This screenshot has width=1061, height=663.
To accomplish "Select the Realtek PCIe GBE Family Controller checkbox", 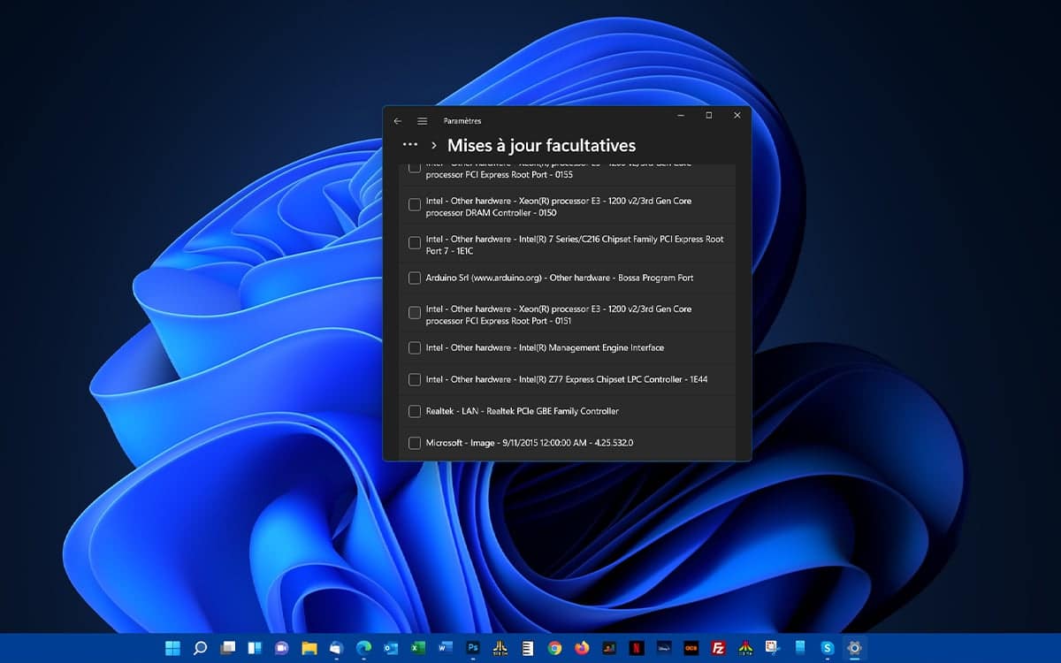I will coord(415,411).
